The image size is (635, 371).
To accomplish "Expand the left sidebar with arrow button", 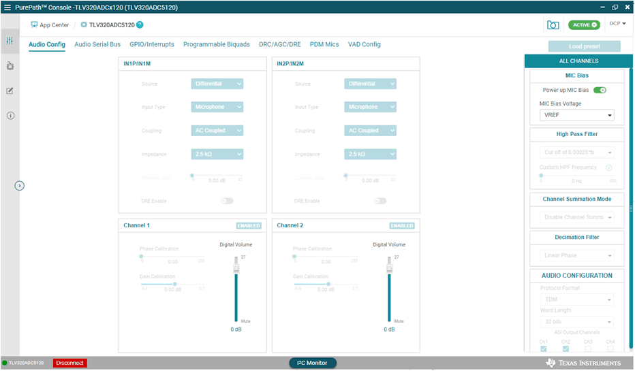I will point(20,185).
